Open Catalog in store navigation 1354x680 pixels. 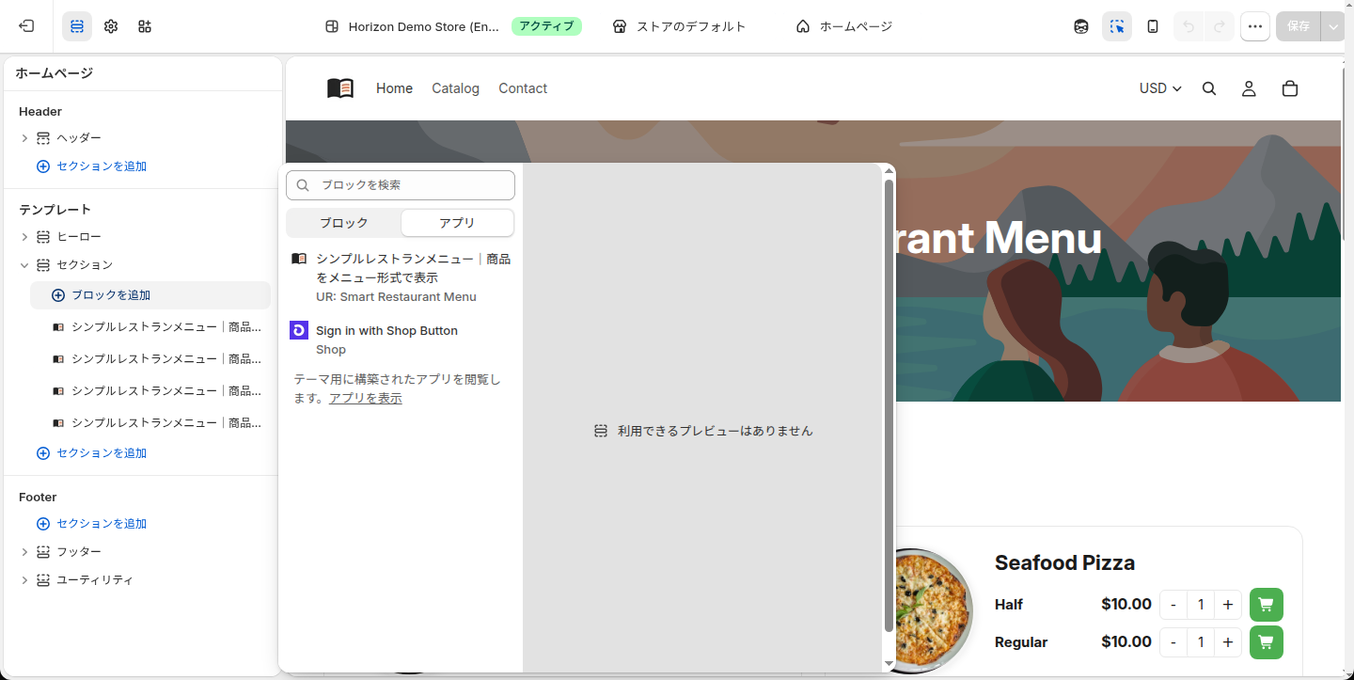pyautogui.click(x=455, y=88)
